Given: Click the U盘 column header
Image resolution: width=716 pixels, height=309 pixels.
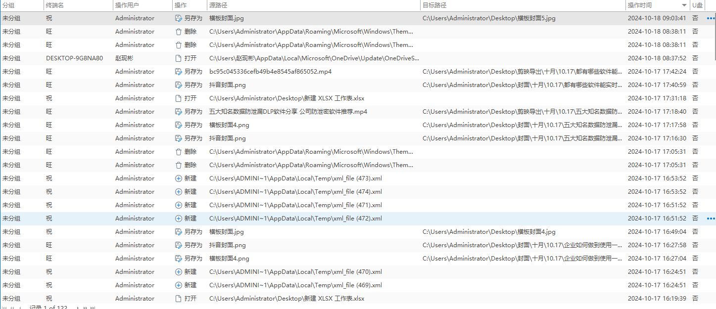Looking at the screenshot, I should click(x=698, y=5).
